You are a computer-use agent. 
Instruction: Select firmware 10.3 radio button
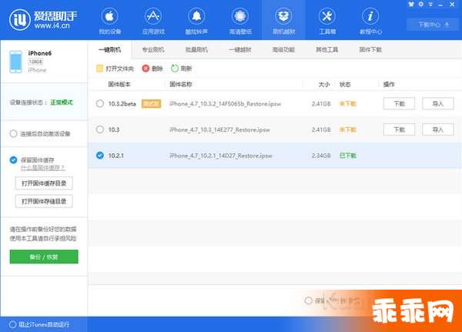click(x=100, y=129)
